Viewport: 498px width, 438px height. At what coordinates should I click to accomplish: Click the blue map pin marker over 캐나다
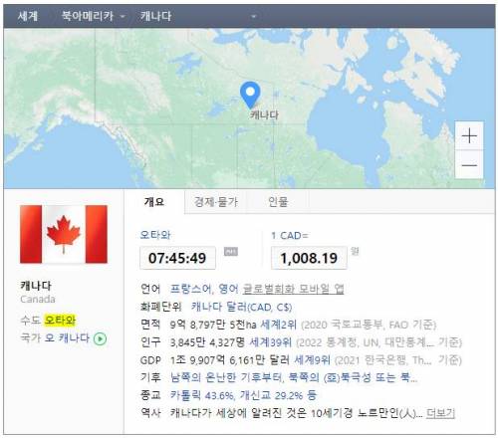coord(250,95)
